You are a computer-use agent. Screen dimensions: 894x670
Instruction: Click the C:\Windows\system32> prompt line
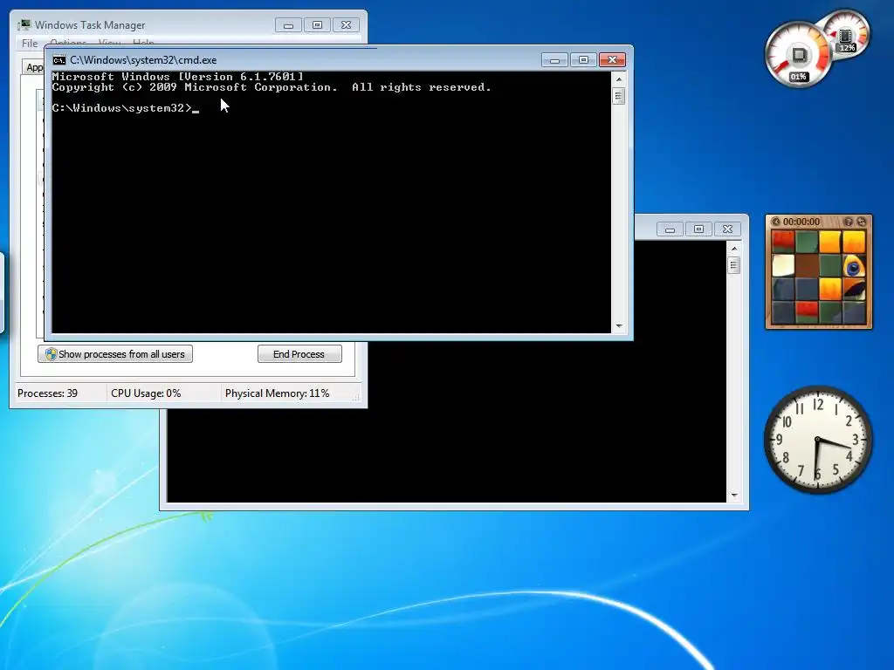click(x=126, y=107)
